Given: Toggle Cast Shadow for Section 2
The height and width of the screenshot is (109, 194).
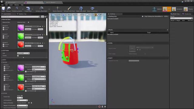Looking at the screenshot, I should tap(26, 91).
